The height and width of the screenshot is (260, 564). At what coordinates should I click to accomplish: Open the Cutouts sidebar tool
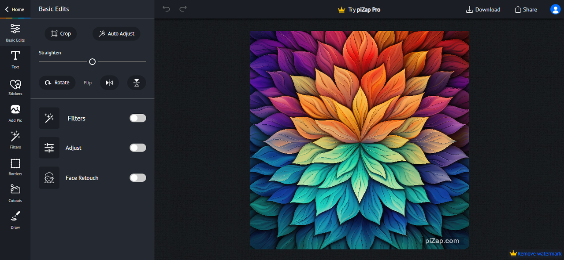click(x=15, y=194)
